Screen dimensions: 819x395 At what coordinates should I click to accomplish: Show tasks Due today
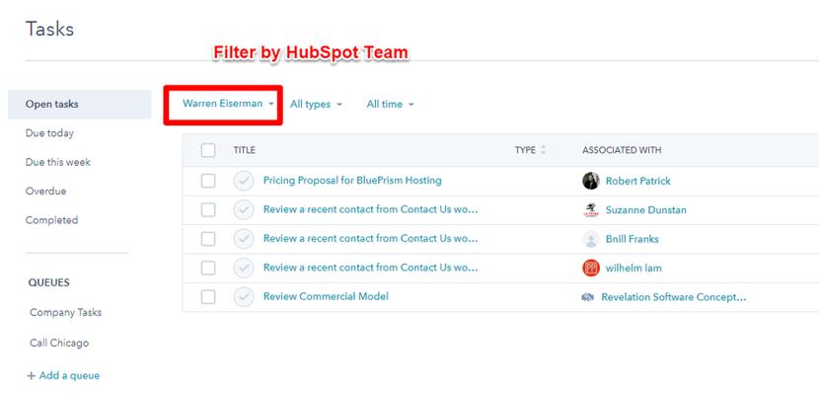coord(49,133)
